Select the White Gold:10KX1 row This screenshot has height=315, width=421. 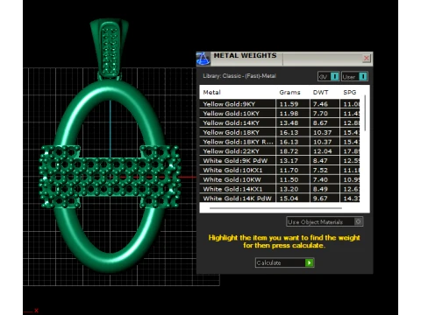coord(280,170)
